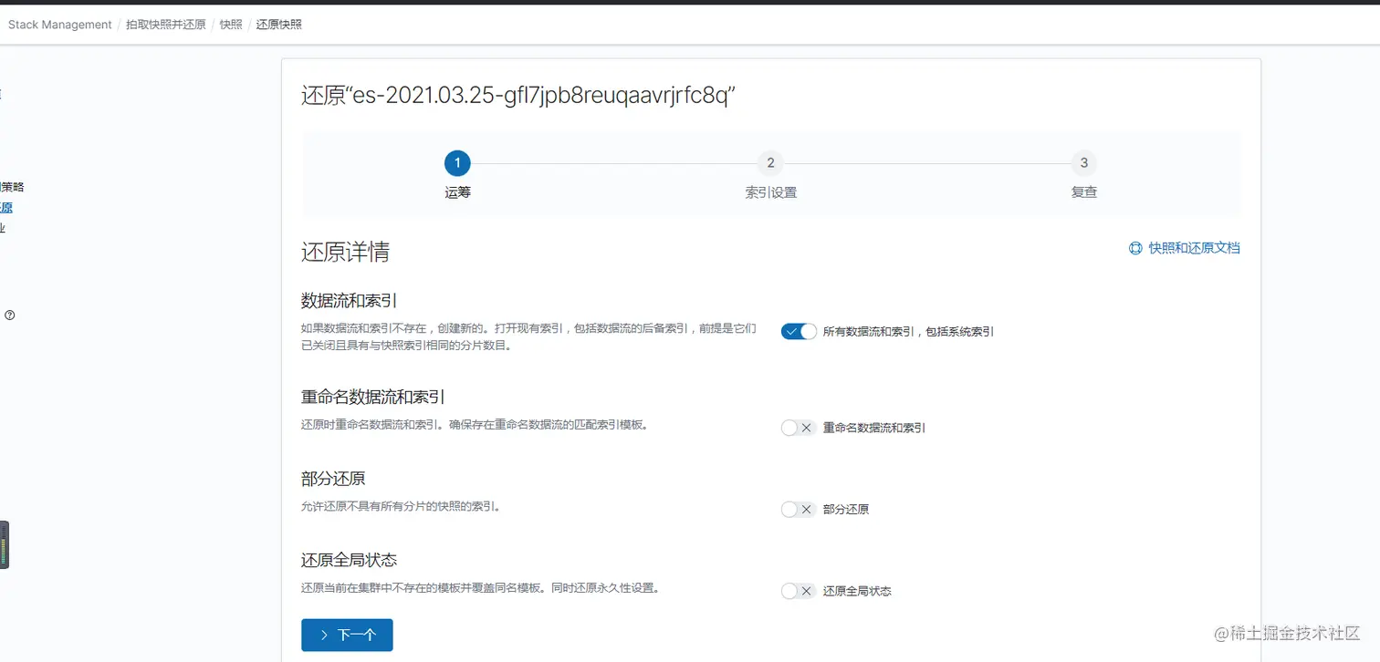Turn on the 部分还原 switch
Screen dimensions: 1380x662
(799, 510)
